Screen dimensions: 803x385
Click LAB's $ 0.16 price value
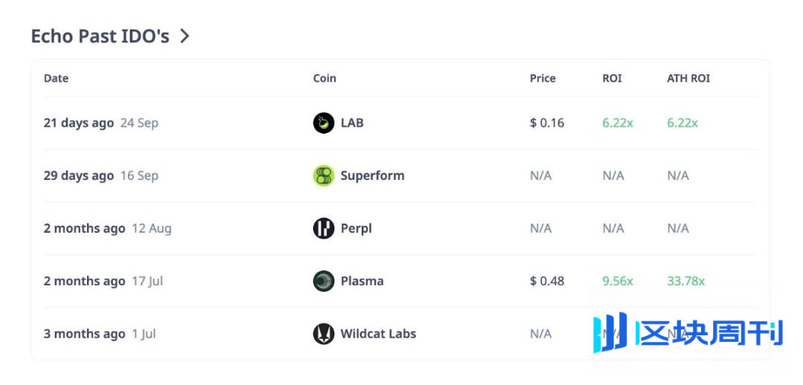point(546,123)
